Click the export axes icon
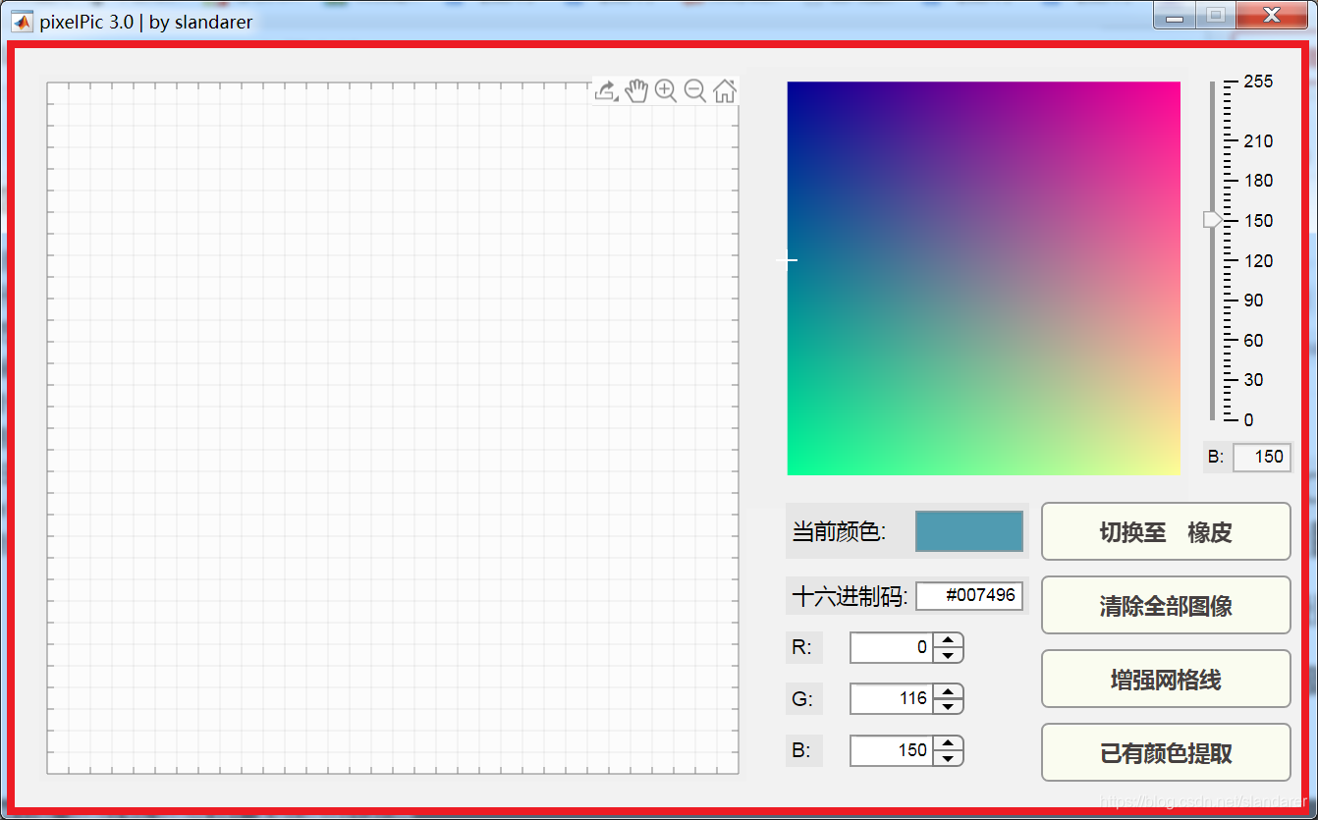 tap(606, 91)
